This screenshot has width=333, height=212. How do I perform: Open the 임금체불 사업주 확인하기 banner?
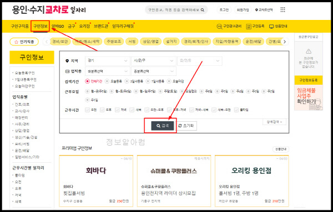coord(309,97)
